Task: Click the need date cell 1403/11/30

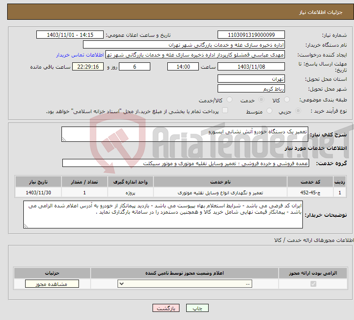Action: (x=38, y=193)
